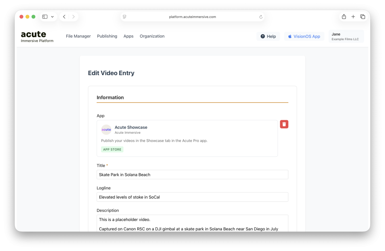
Task: Show the tab overview icon
Action: click(362, 17)
